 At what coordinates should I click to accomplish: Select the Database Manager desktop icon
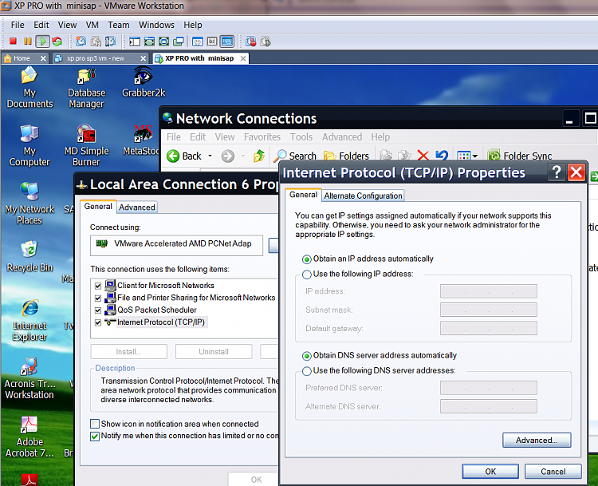click(87, 89)
